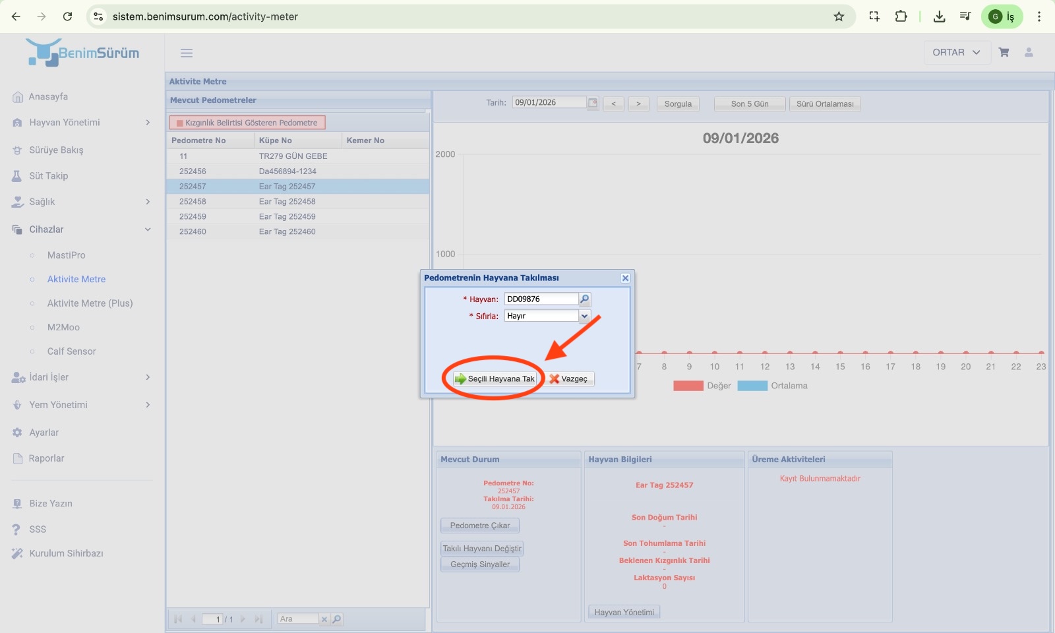This screenshot has width=1055, height=633.
Task: Toggle the red Değer legend swatch
Action: click(688, 386)
